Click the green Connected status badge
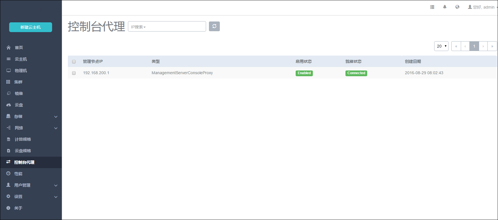The width and height of the screenshot is (498, 220). [x=356, y=73]
